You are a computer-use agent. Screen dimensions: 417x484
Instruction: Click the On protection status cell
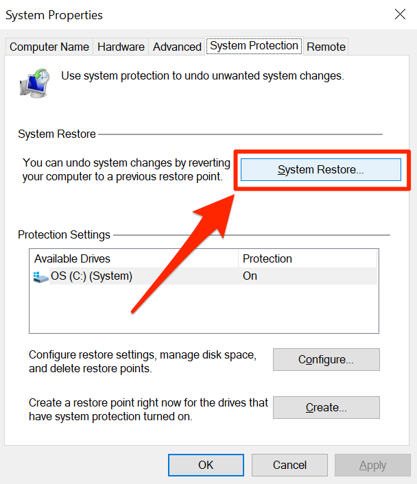coord(250,276)
